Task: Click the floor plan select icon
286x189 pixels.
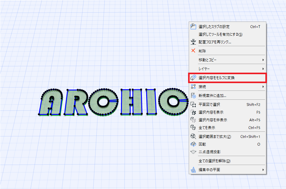Action: 193,105
